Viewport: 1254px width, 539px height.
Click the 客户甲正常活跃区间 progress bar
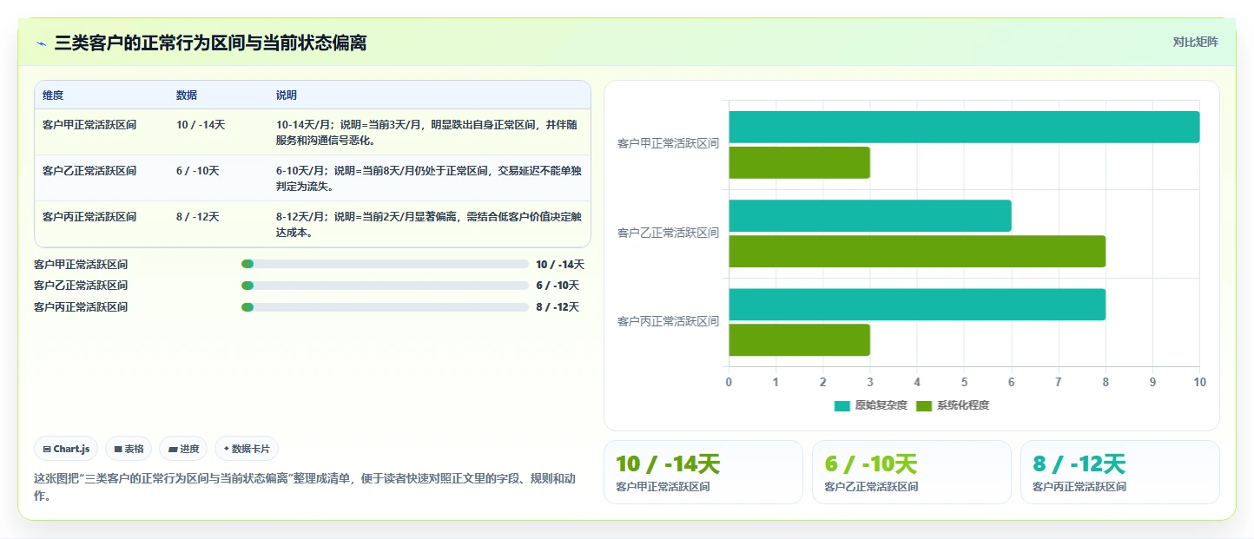(385, 264)
